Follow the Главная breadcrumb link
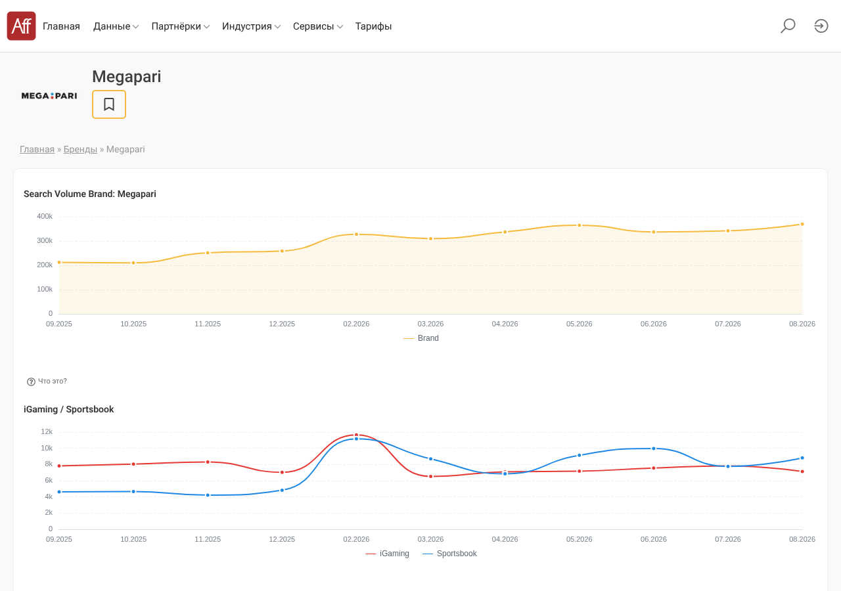Viewport: 841px width, 591px height. point(37,149)
